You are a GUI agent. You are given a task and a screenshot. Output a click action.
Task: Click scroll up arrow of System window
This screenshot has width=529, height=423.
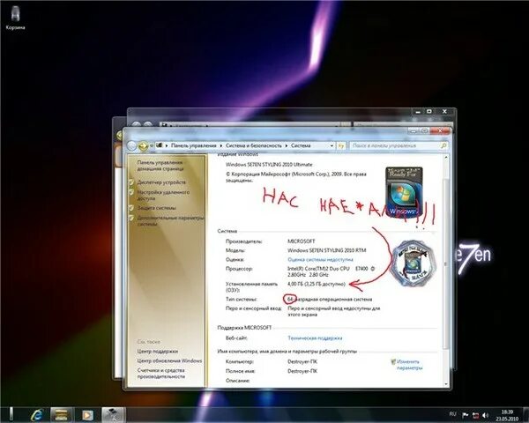click(x=445, y=157)
